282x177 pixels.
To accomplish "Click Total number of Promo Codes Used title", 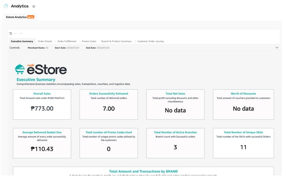I will (x=109, y=132).
